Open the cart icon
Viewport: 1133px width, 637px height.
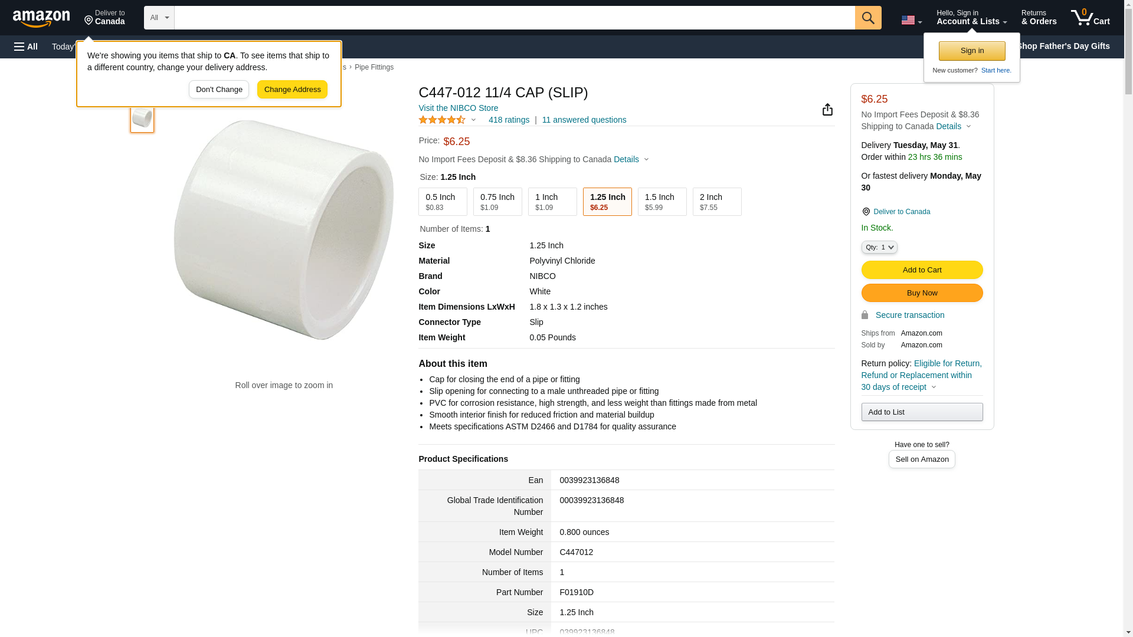click(1090, 18)
